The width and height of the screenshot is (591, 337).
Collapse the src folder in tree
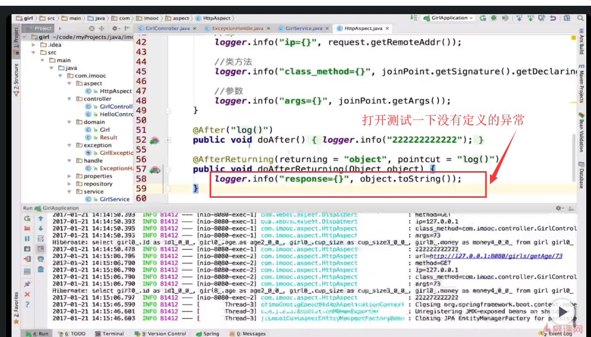[x=34, y=52]
